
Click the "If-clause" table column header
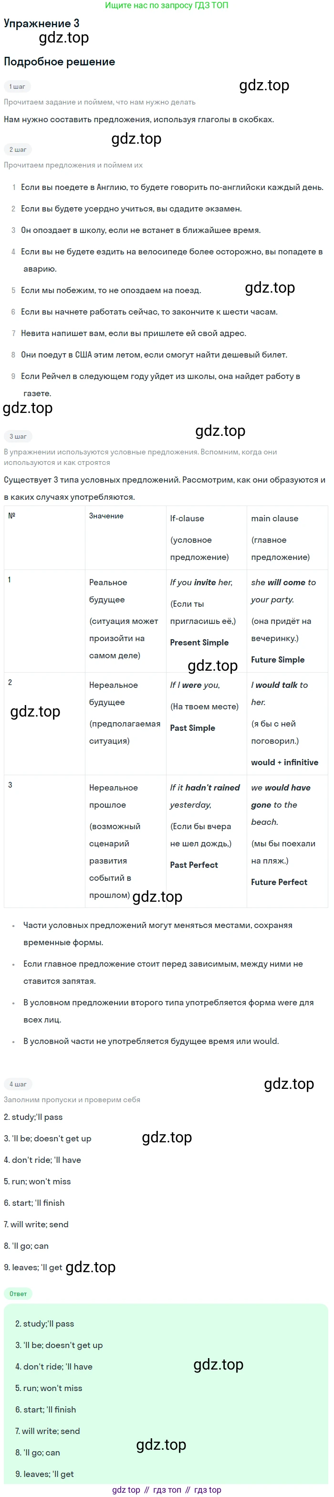(x=187, y=518)
